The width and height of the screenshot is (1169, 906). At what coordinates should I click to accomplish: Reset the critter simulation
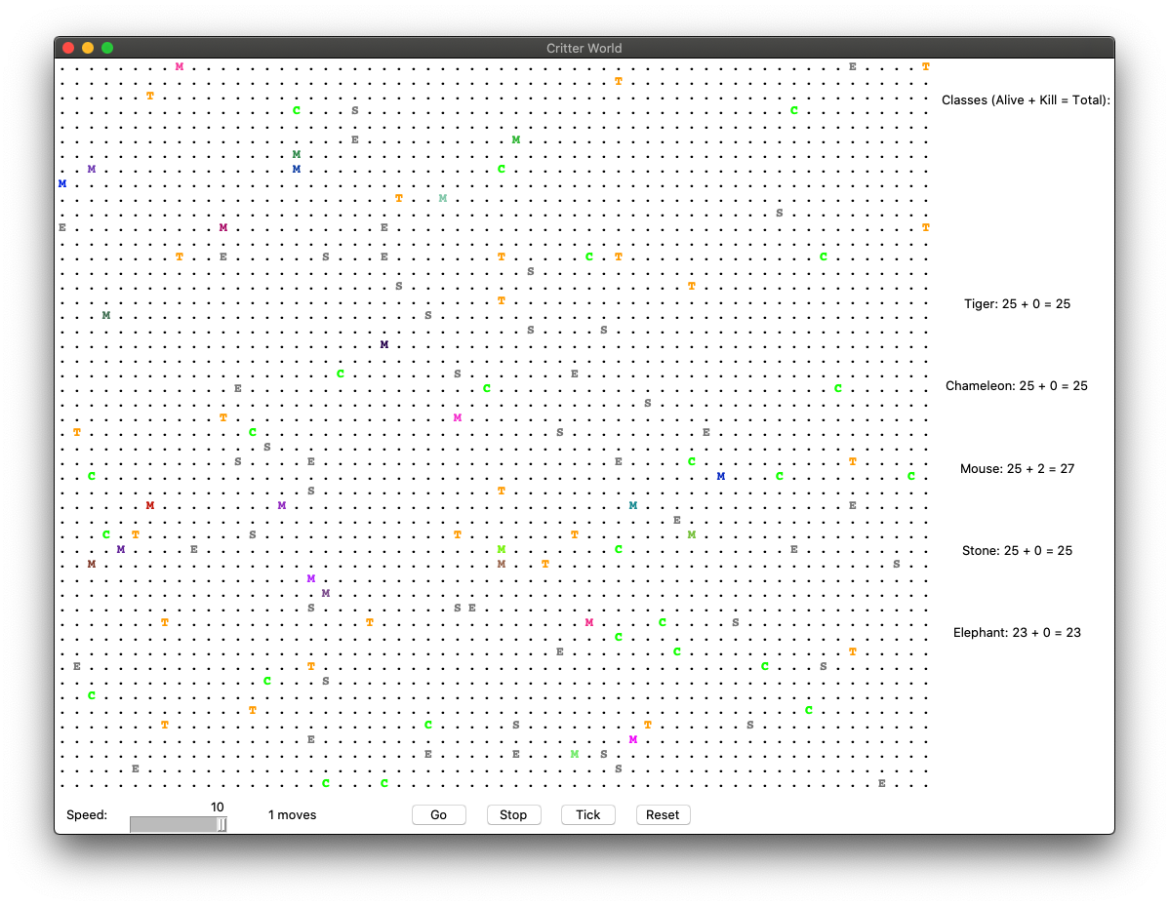[663, 815]
